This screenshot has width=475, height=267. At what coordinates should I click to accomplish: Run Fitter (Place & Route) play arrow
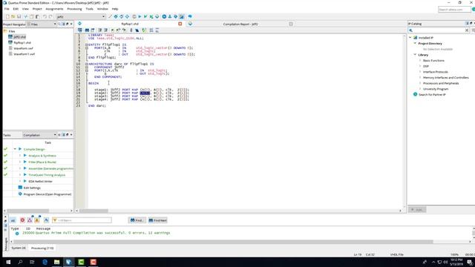pyautogui.click(x=25, y=162)
